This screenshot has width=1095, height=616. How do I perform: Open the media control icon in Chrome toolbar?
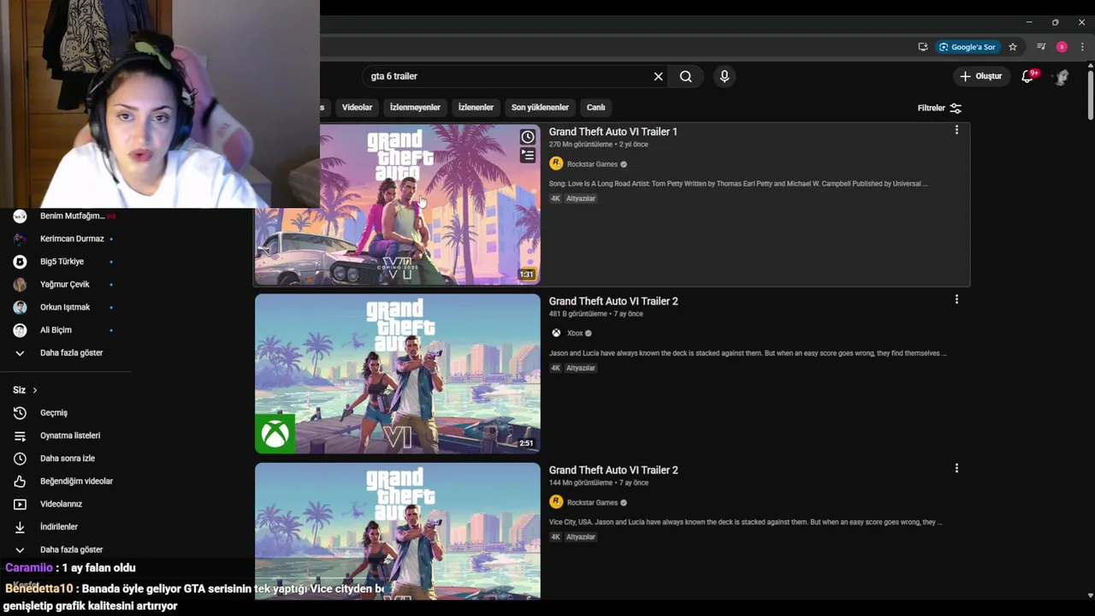coord(1041,47)
